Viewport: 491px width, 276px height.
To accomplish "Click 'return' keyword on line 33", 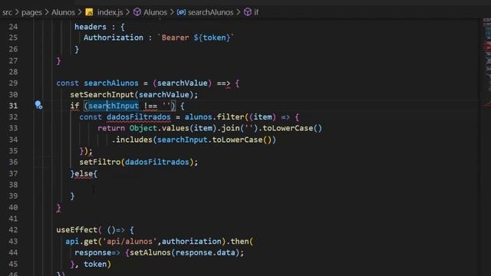I will pyautogui.click(x=111, y=128).
